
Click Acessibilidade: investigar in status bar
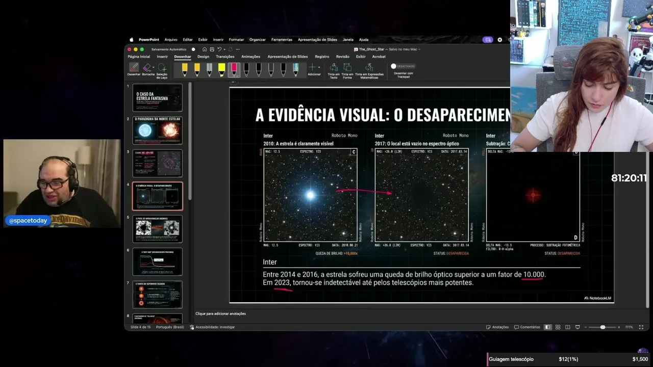tap(212, 327)
